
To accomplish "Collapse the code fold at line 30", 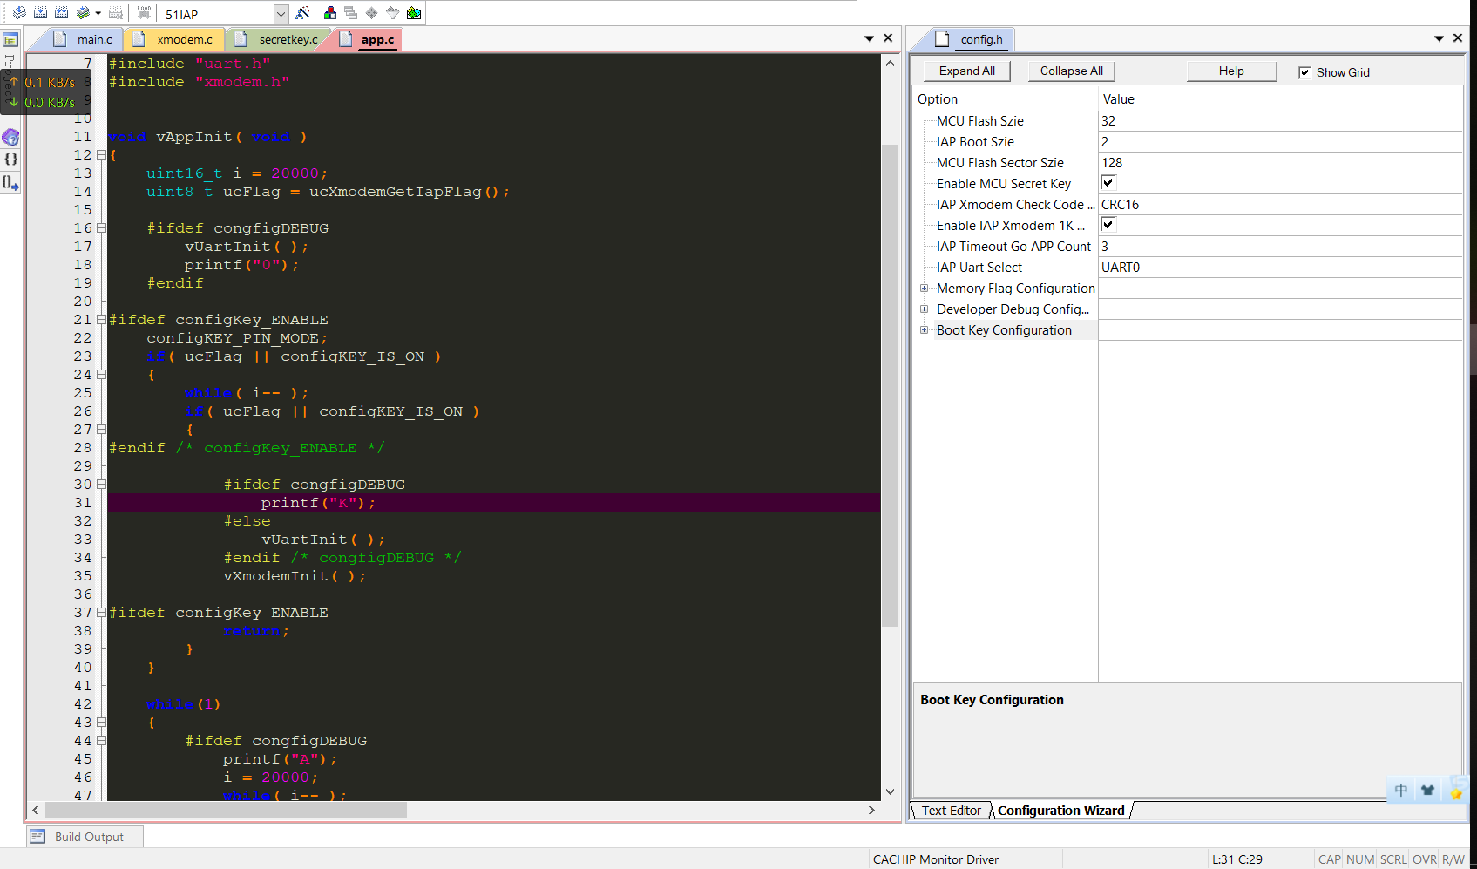I will (101, 485).
